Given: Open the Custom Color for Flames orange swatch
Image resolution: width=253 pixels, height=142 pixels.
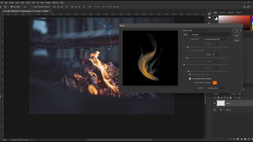Looking at the screenshot, I should tap(215, 83).
